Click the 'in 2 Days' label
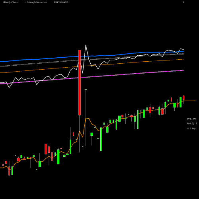The image size is (199, 199). [191, 129]
